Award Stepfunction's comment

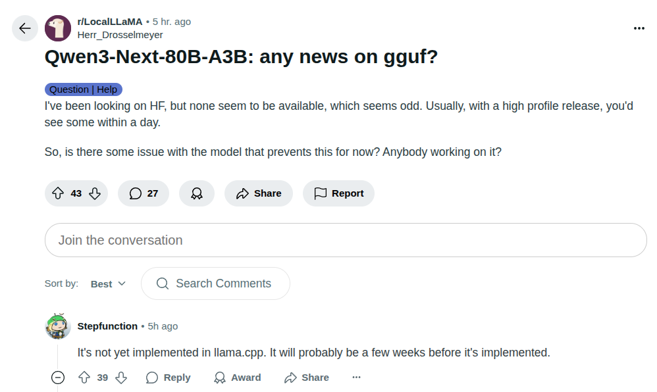tap(237, 378)
